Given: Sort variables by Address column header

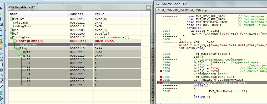Looking at the screenshot, I should tap(81, 14).
